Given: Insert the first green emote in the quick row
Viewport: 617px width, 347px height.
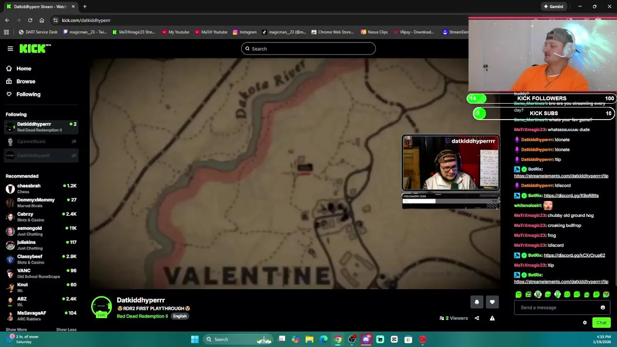Looking at the screenshot, I should click(519, 294).
